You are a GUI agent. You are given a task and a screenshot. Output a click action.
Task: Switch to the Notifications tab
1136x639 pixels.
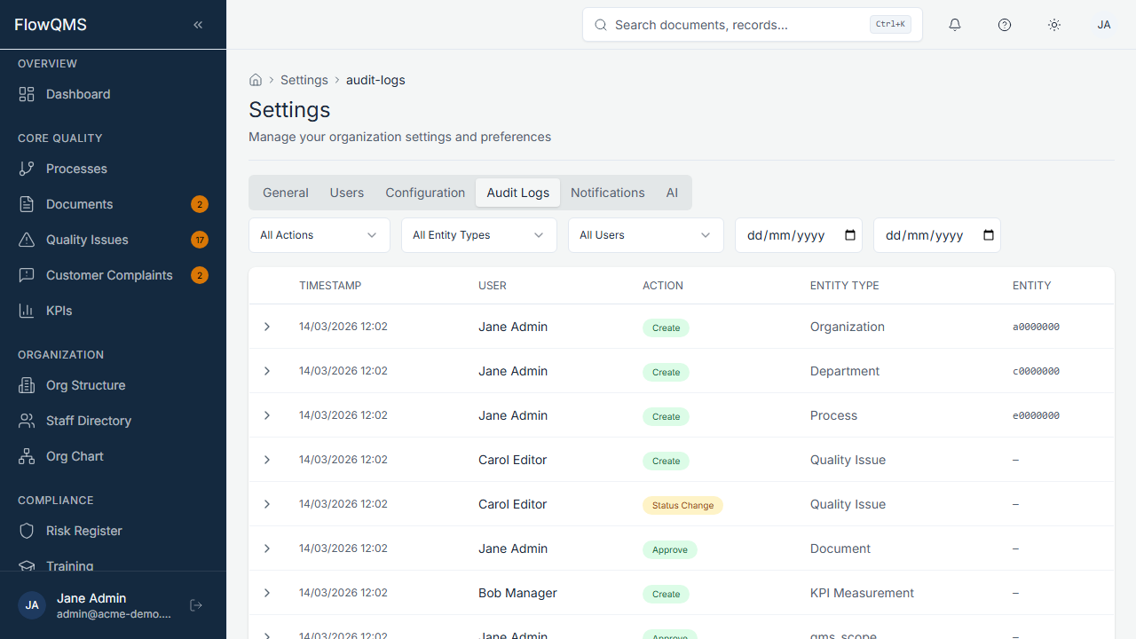(x=607, y=193)
